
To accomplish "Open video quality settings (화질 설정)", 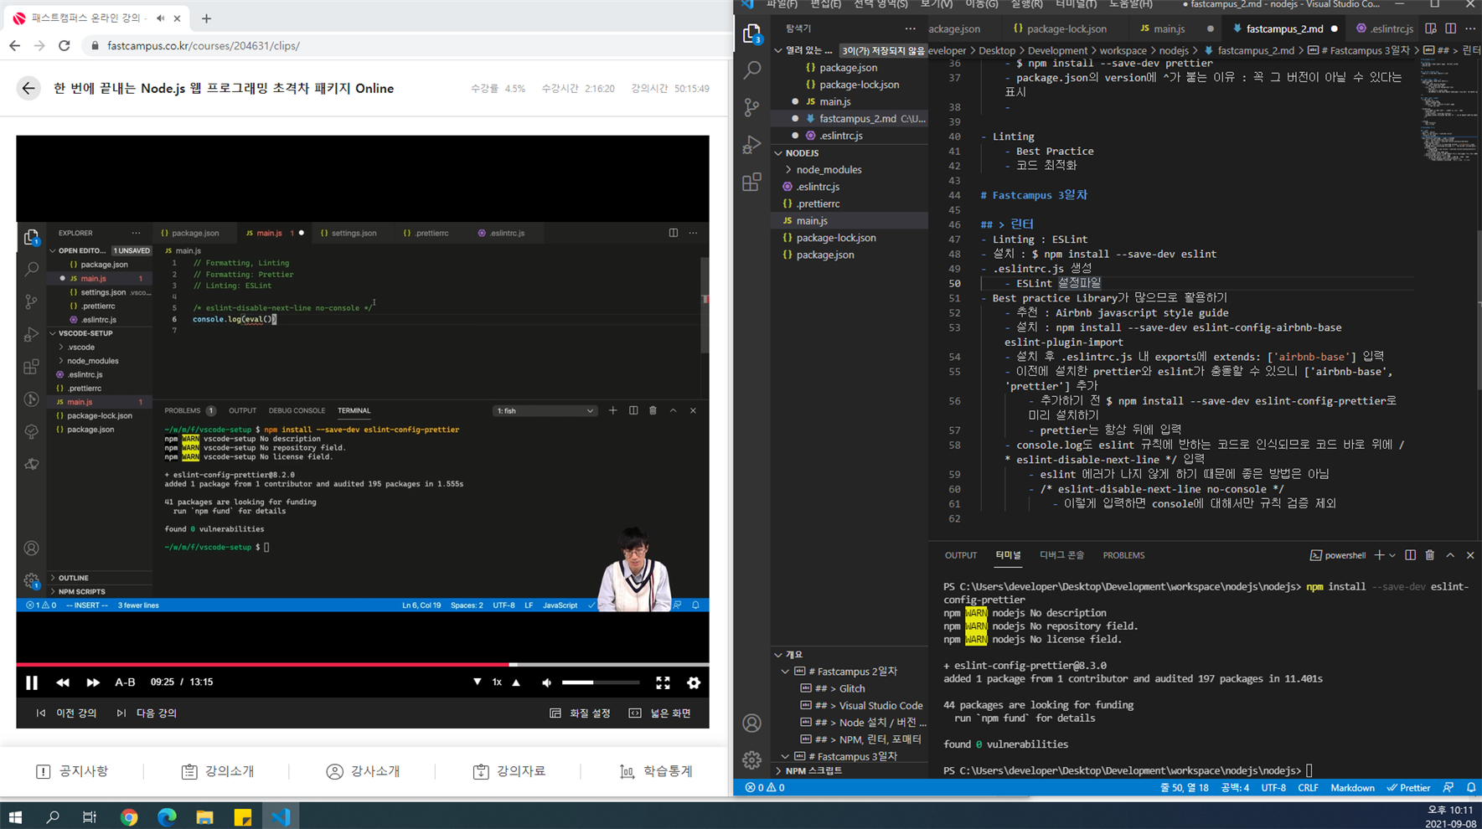I will 580,713.
